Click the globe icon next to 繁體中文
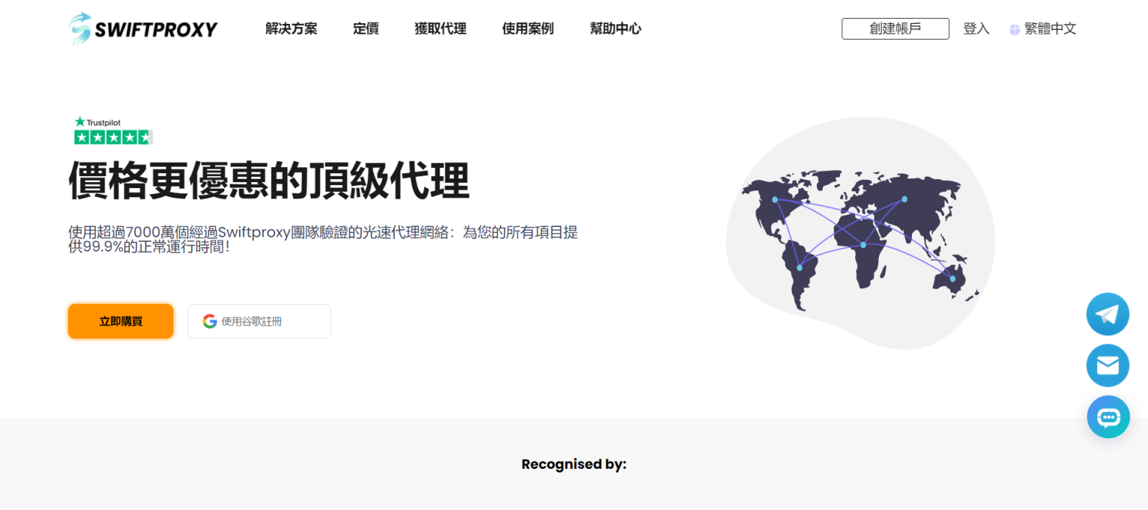Image resolution: width=1148 pixels, height=510 pixels. point(1014,28)
